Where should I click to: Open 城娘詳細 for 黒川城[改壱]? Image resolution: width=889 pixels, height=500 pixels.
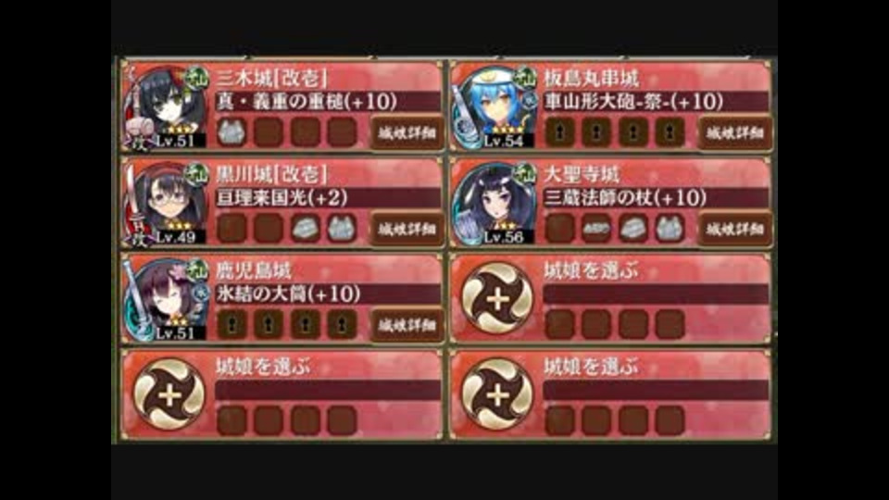[407, 229]
